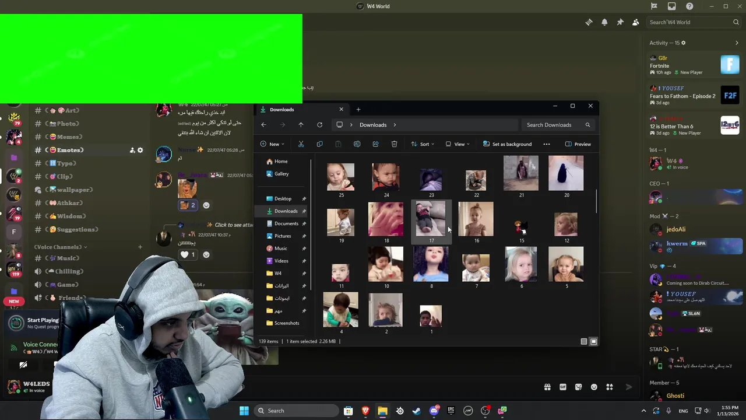Show pinned messages in Discord
This screenshot has height=420, width=746.
tap(620, 22)
